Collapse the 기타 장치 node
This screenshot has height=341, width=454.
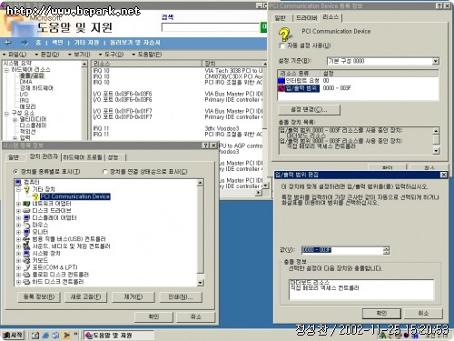click(x=18, y=189)
